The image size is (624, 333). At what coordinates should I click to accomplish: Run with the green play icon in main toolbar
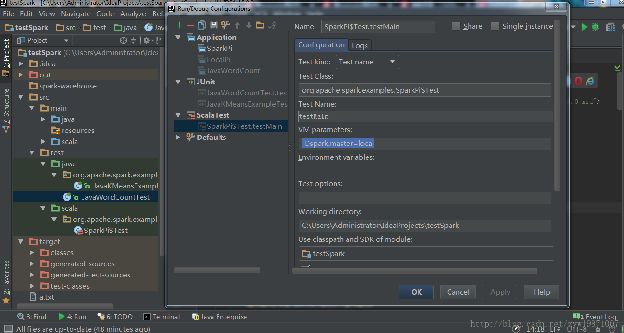[x=585, y=27]
